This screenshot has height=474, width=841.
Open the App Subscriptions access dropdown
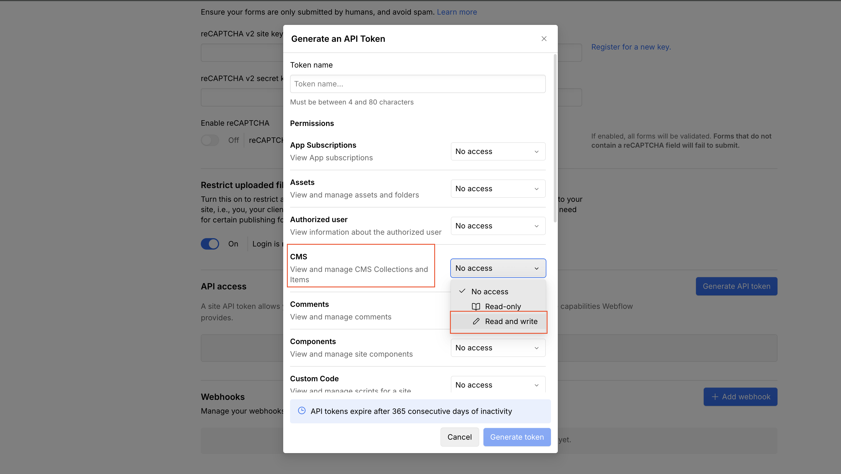497,151
